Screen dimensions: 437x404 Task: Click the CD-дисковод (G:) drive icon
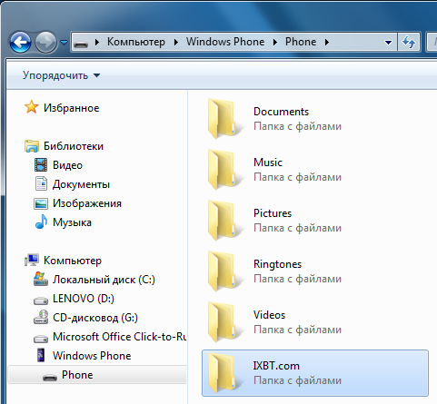click(41, 318)
